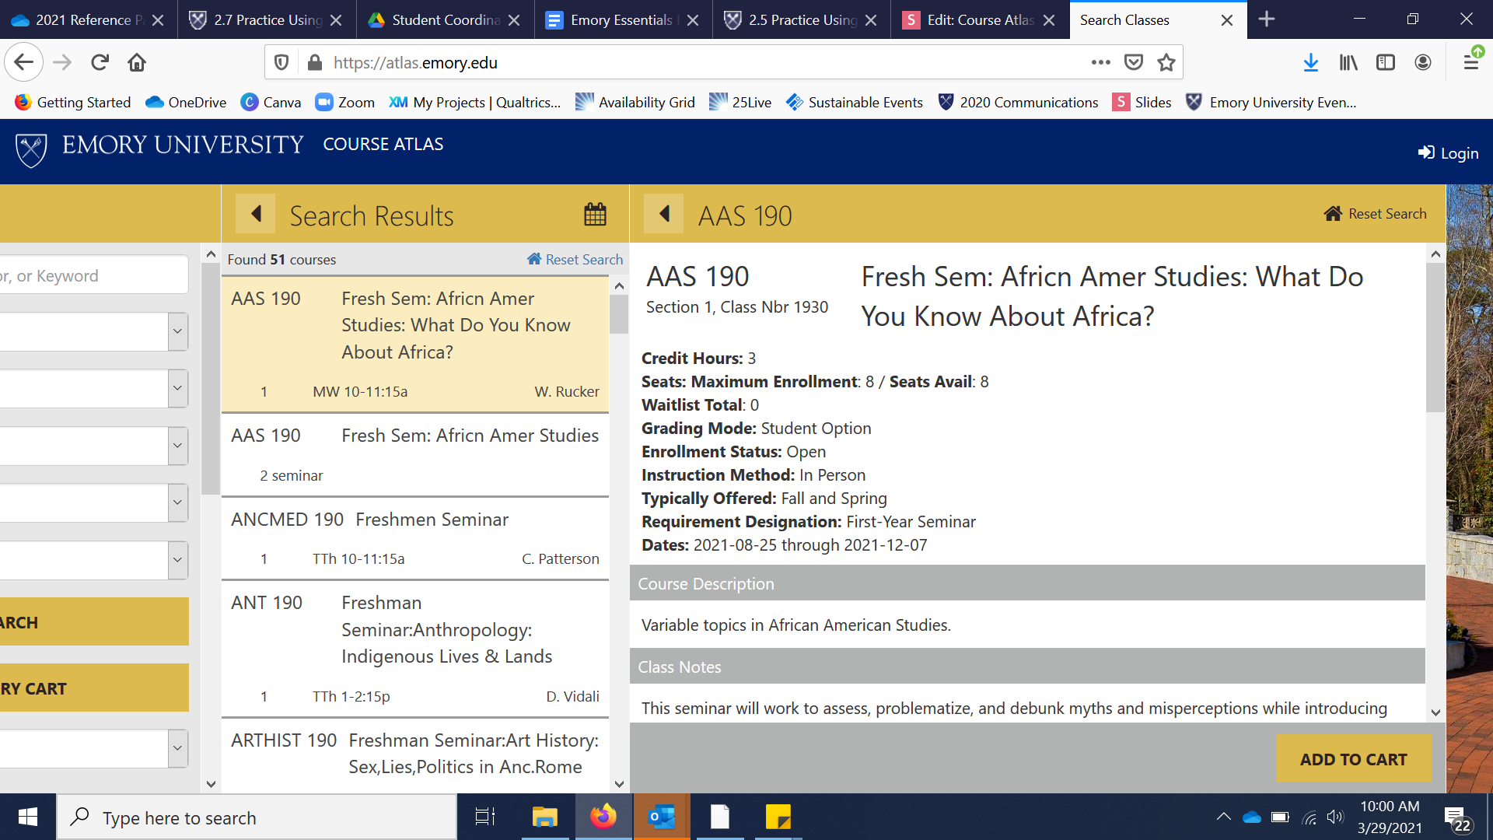Click the back arrow beside AAS 190 header
This screenshot has height=840, width=1493.
click(x=664, y=214)
